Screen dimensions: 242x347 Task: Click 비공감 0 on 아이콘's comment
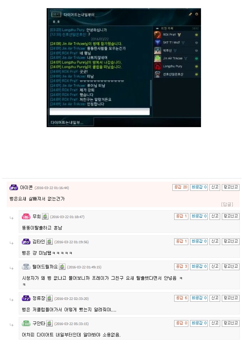pyautogui.click(x=199, y=187)
